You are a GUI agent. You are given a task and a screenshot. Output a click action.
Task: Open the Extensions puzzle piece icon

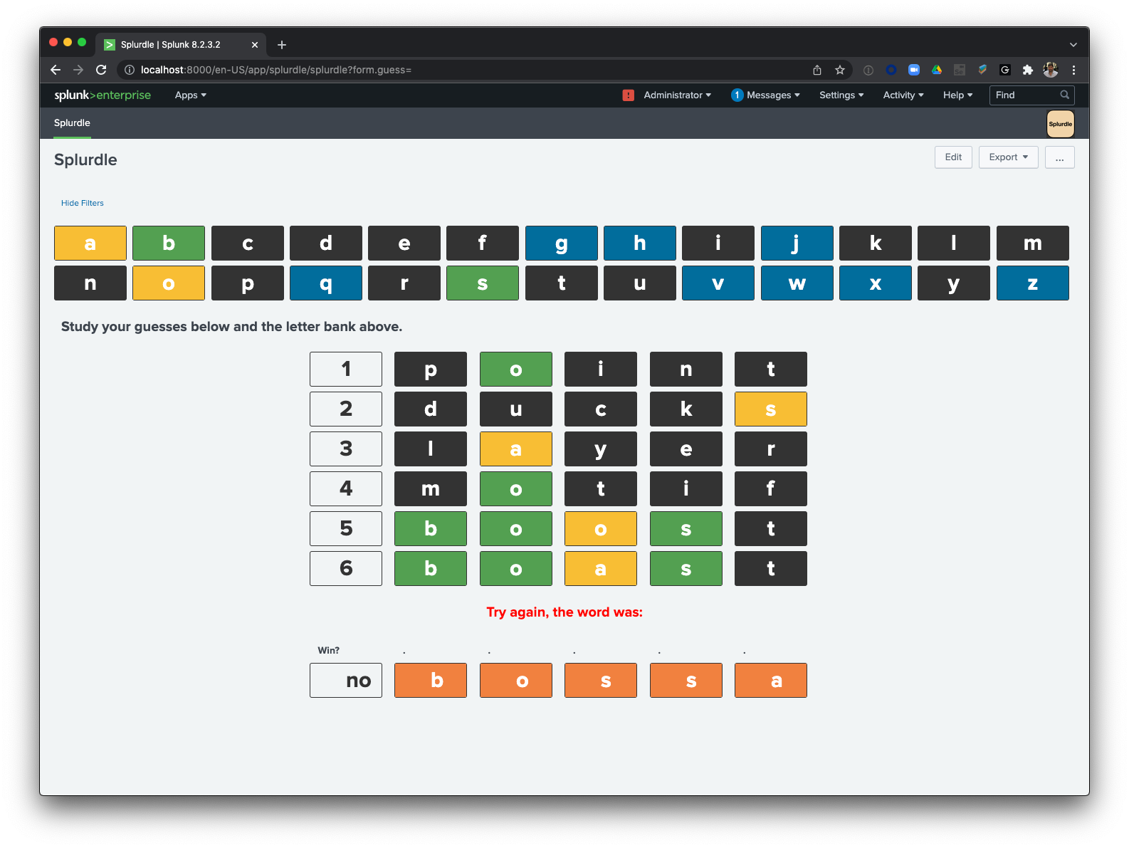(1027, 70)
